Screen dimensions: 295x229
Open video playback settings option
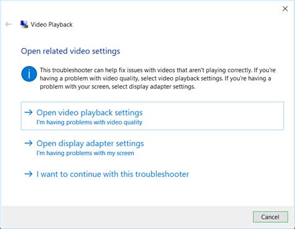[152, 116]
